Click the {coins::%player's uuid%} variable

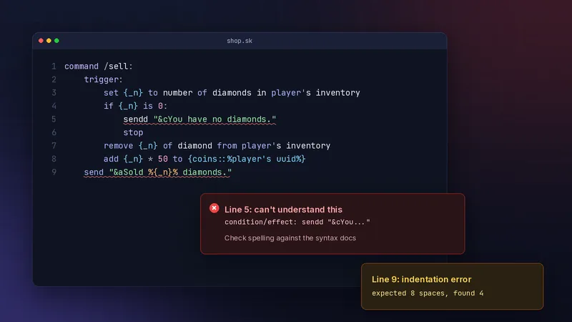pos(247,159)
